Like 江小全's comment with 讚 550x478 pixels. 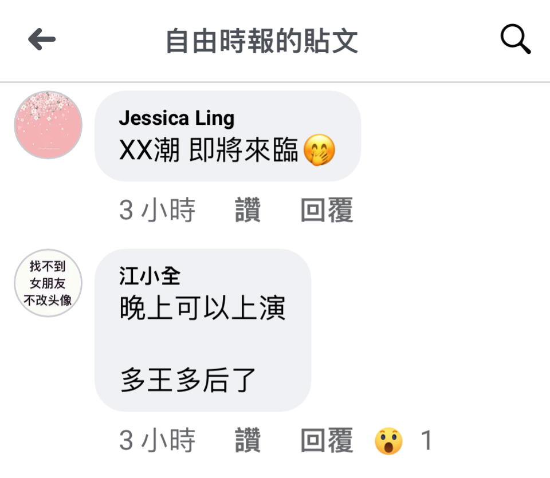(247, 440)
